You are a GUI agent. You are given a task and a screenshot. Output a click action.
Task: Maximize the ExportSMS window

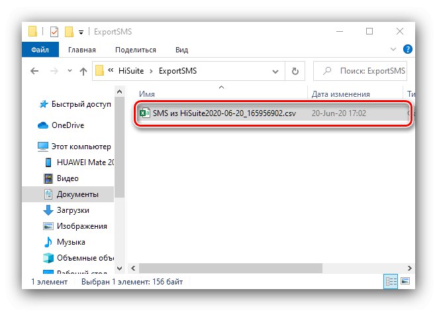[x=369, y=31]
